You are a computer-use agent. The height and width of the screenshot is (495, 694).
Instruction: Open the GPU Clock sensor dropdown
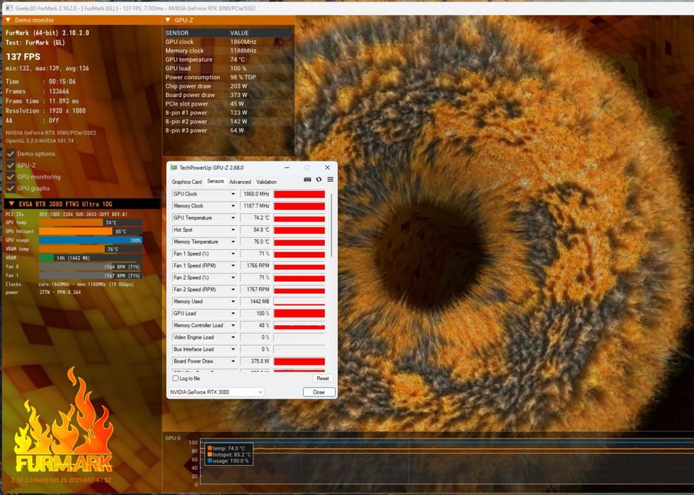pyautogui.click(x=233, y=194)
